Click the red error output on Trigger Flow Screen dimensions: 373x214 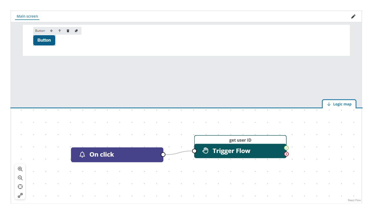(x=286, y=154)
